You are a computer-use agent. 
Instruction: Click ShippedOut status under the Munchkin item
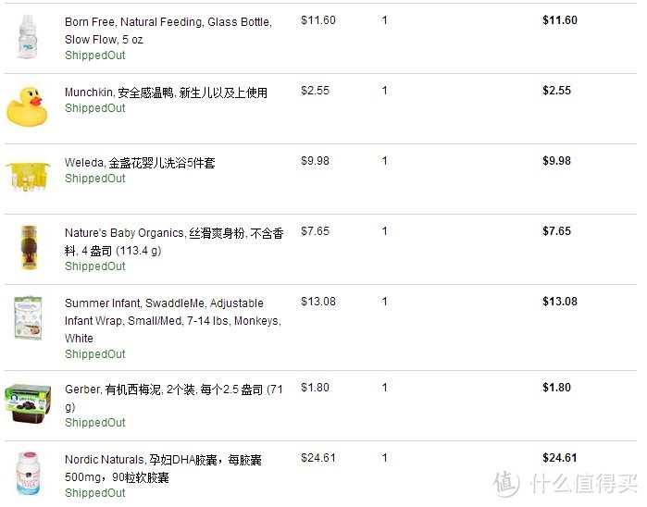[x=95, y=108]
